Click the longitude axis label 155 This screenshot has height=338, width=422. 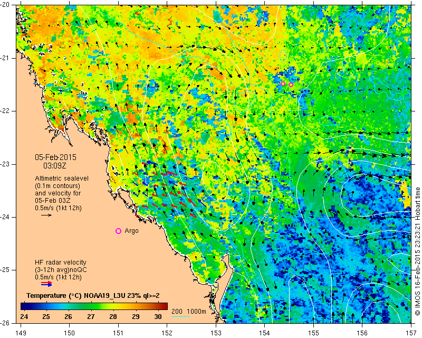(313, 333)
